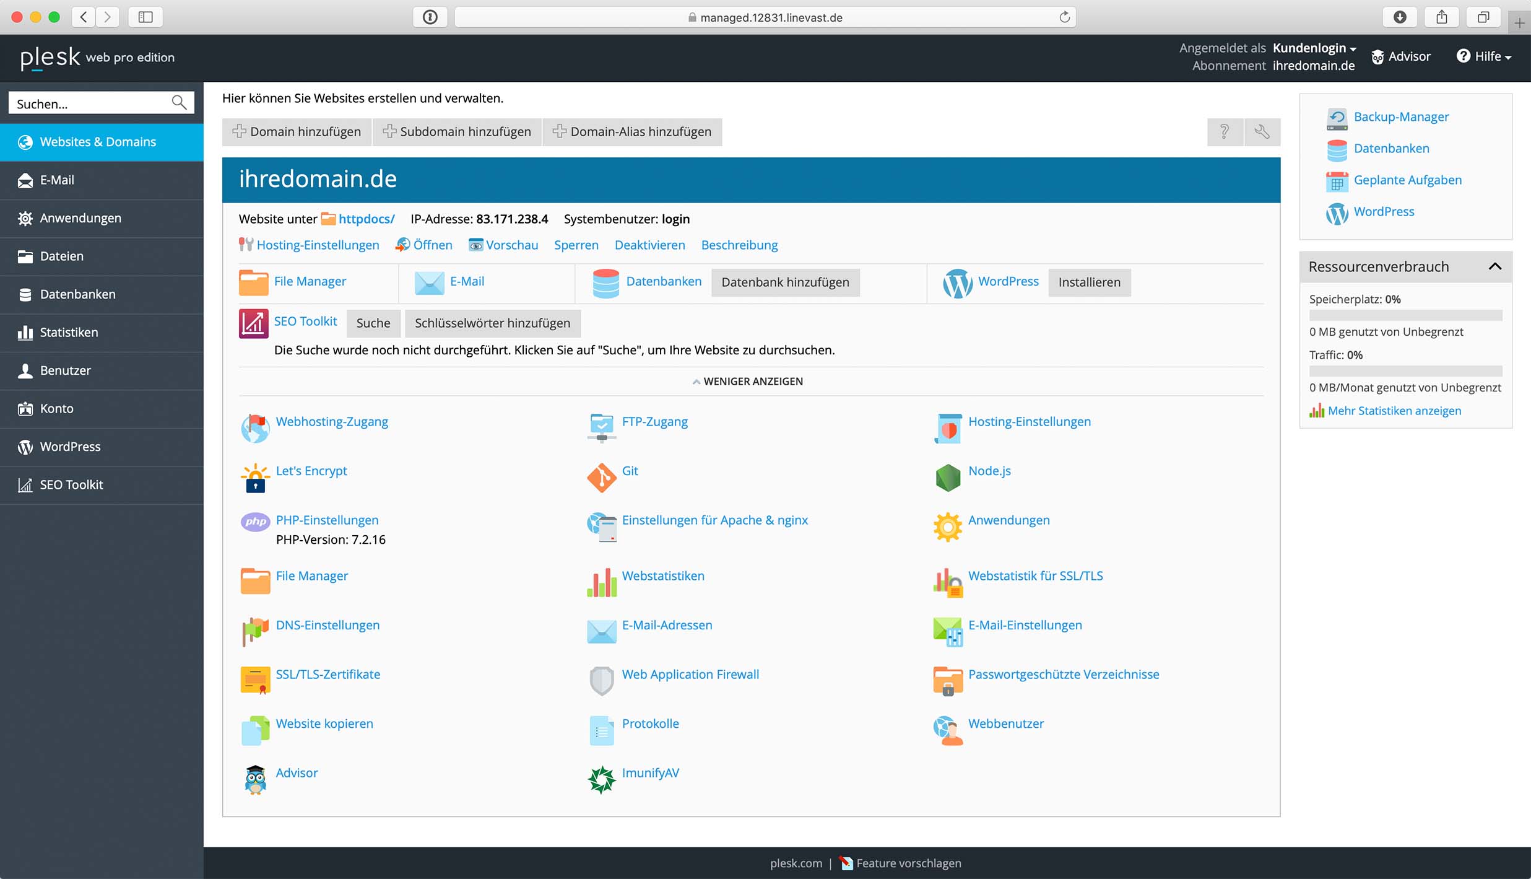Open the Hilfe dropdown menu
Viewport: 1531px width, 879px height.
click(1484, 56)
